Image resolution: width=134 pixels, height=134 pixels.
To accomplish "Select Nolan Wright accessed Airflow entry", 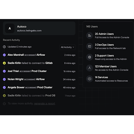I will 39,79.
